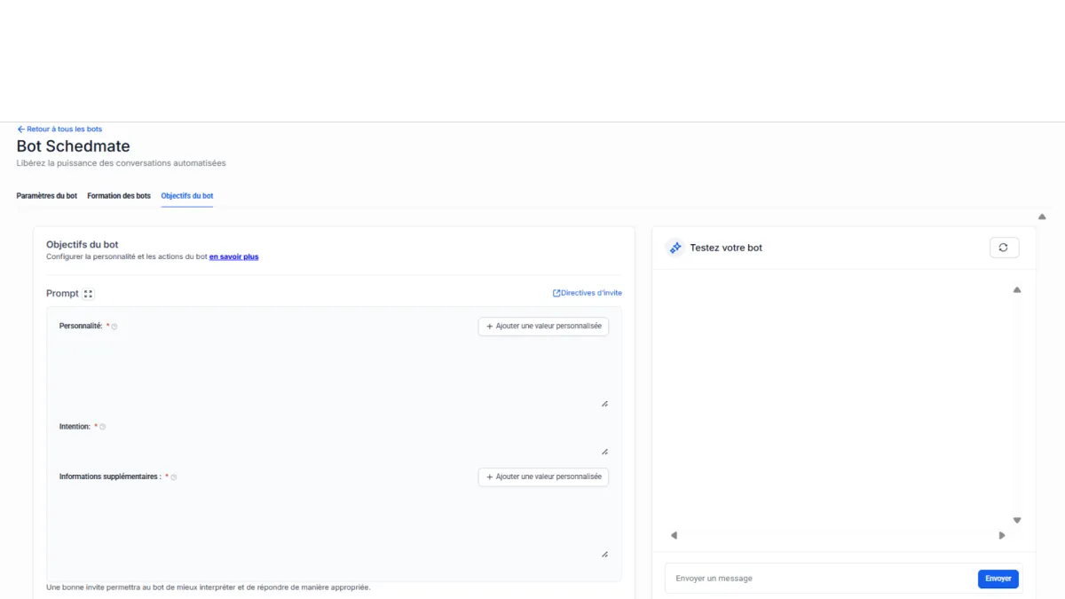
Task: Click the back arrow icon beside Retour
Action: [x=20, y=130]
